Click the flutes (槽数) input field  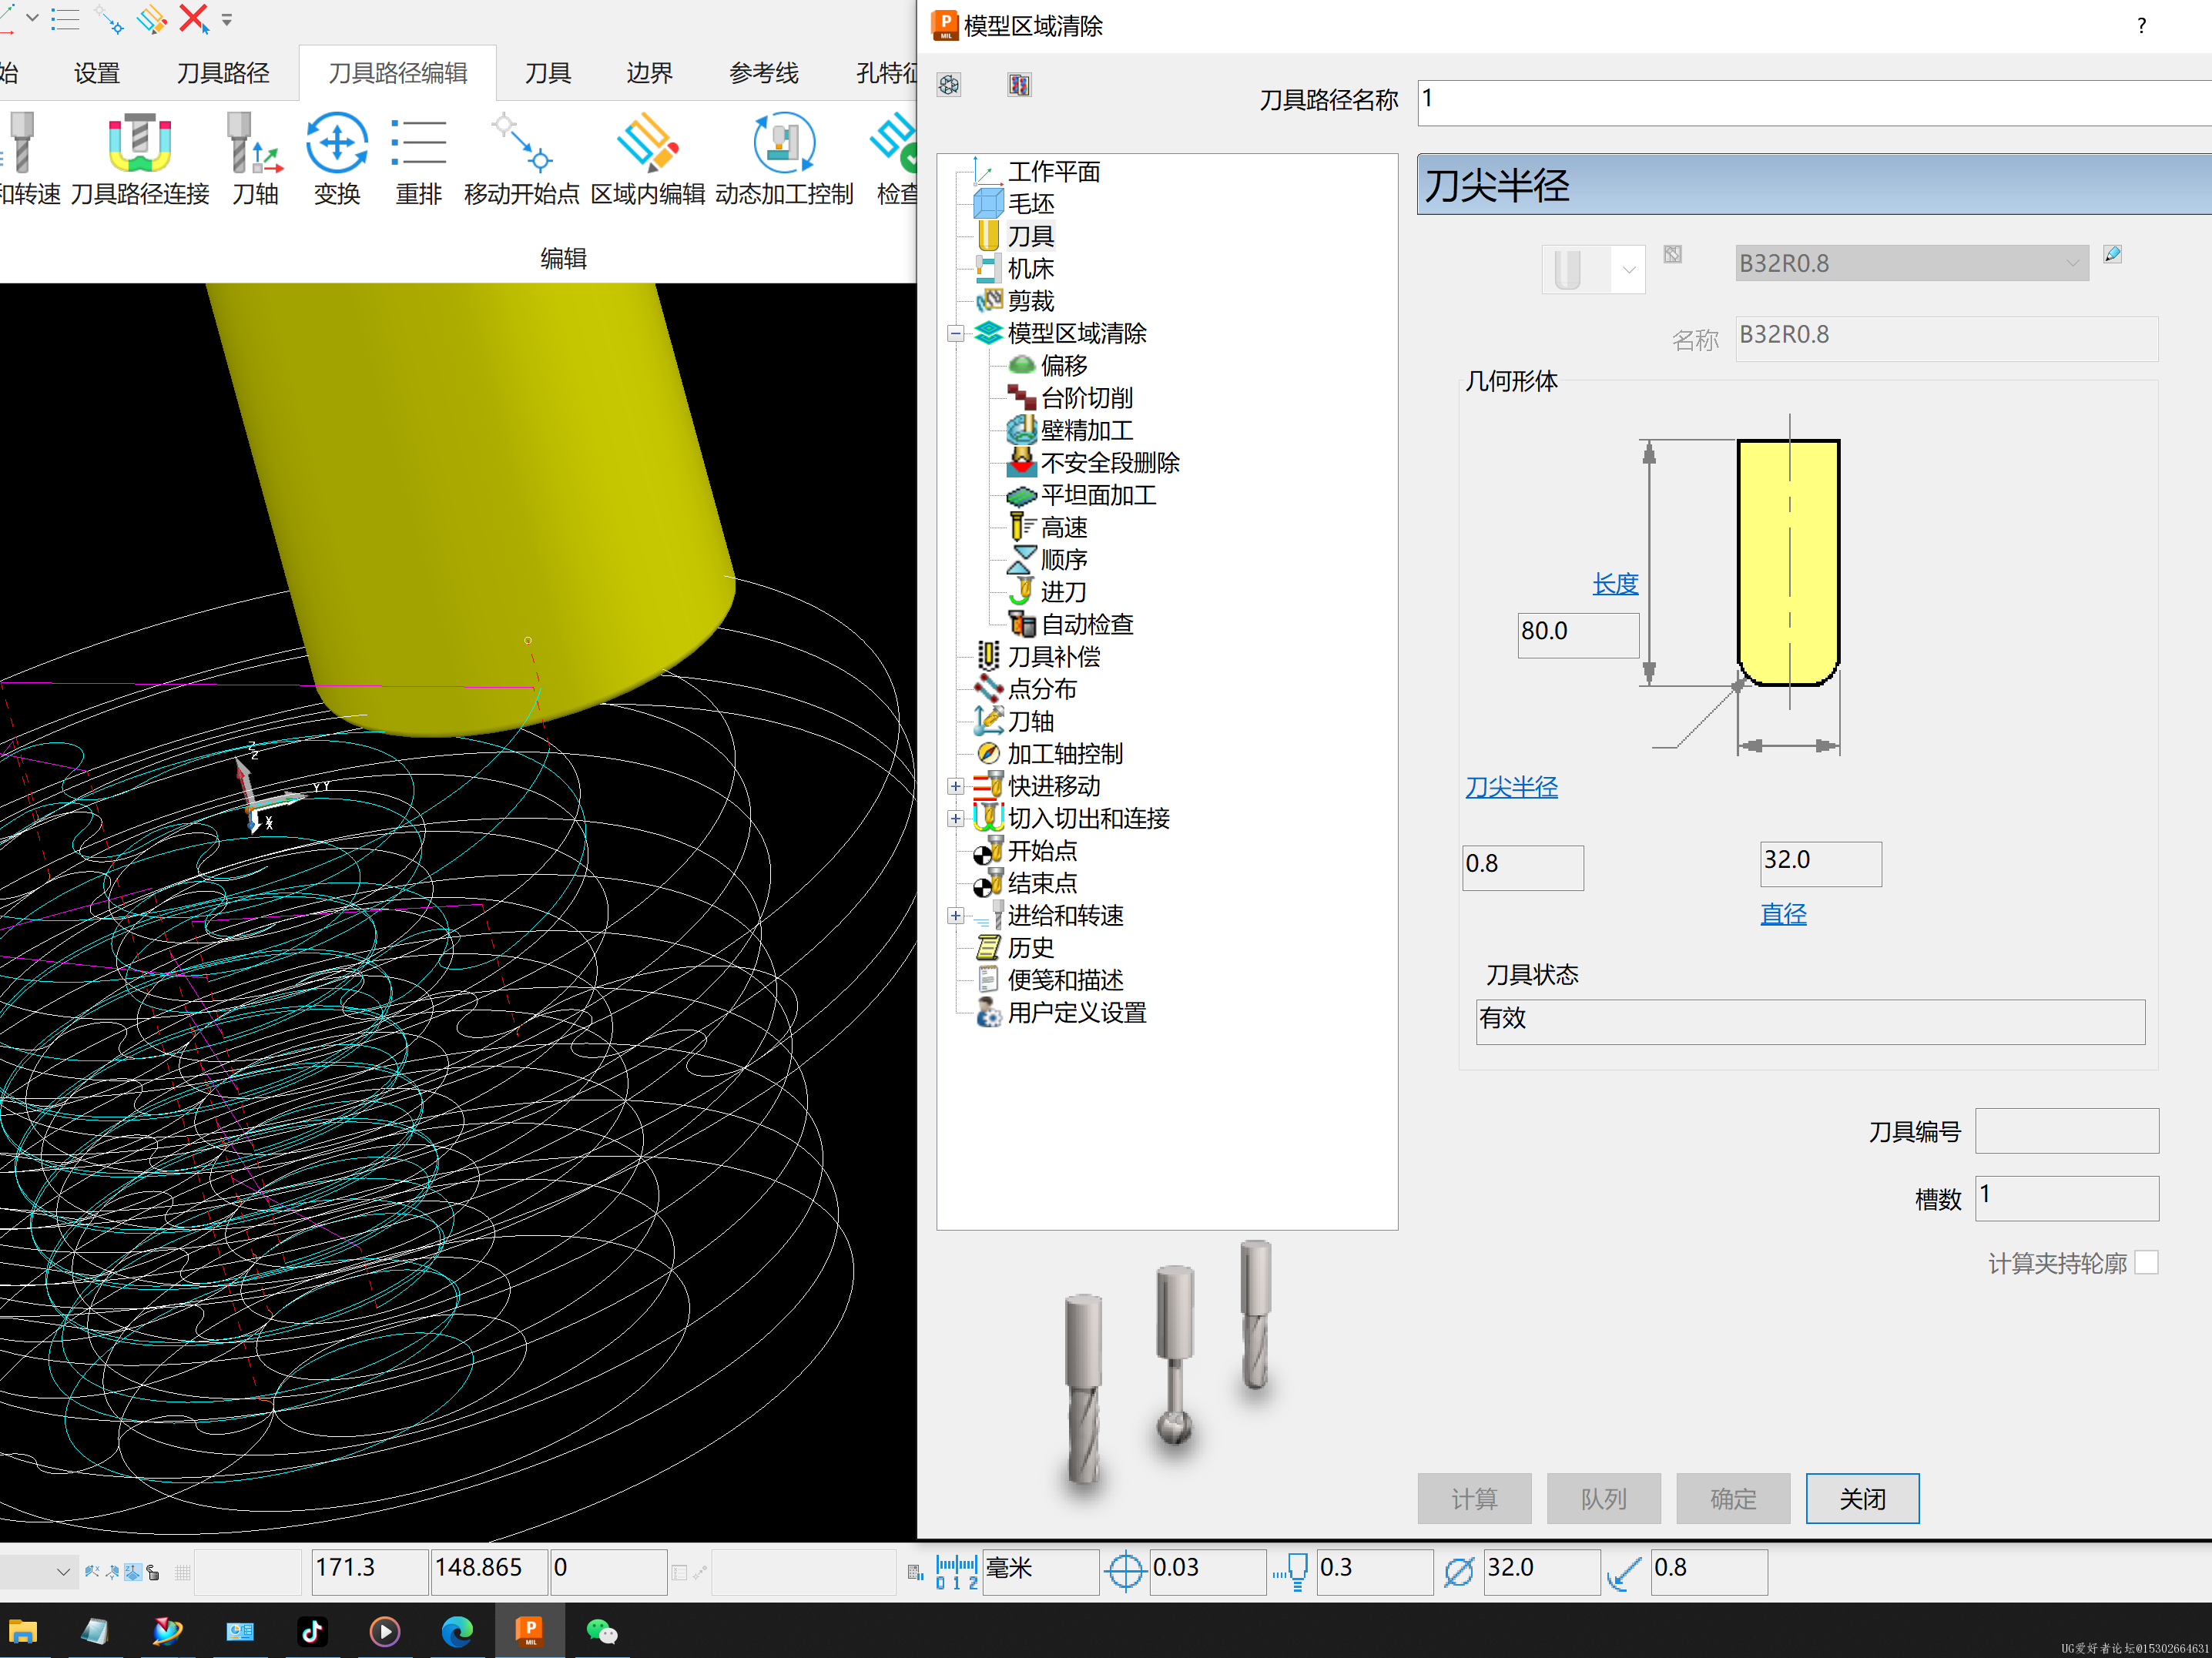(x=2067, y=1198)
